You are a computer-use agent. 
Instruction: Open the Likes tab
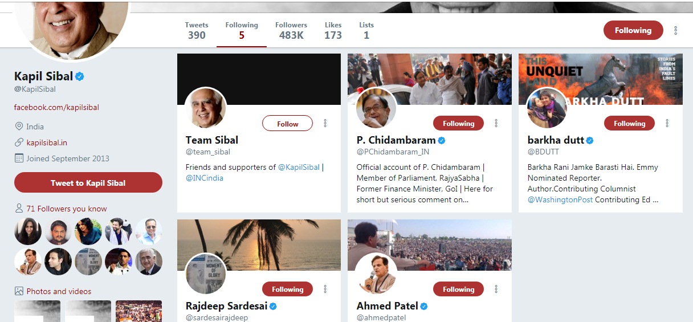pyautogui.click(x=333, y=31)
